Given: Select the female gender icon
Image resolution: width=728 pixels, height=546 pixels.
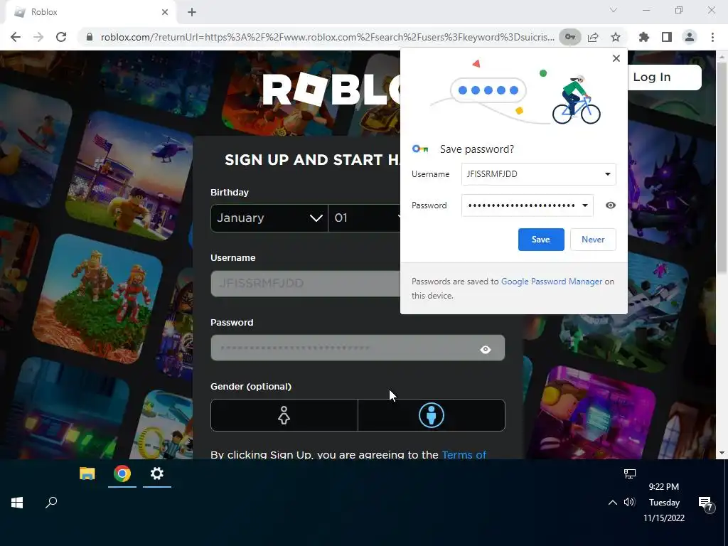Looking at the screenshot, I should point(284,415).
